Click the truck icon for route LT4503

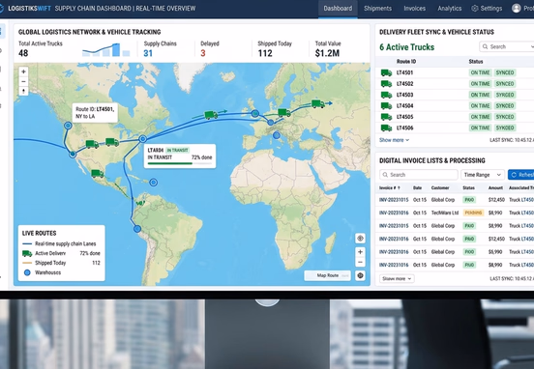point(386,95)
